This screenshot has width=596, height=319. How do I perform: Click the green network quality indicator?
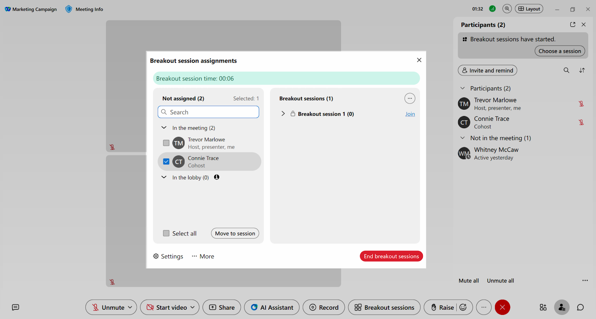[492, 9]
